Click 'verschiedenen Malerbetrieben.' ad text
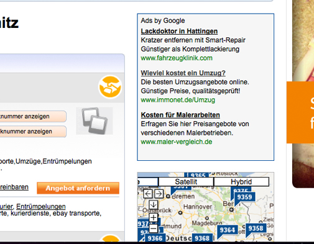Screen dimensions: 314x244 pos(187,133)
